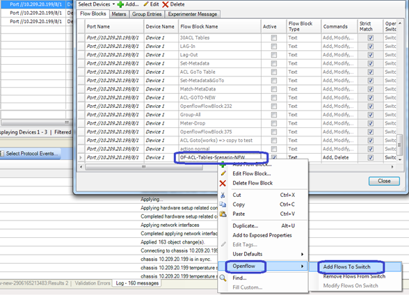Click the Copy pages icon in context menu
409x295 pixels.
pyautogui.click(x=223, y=205)
